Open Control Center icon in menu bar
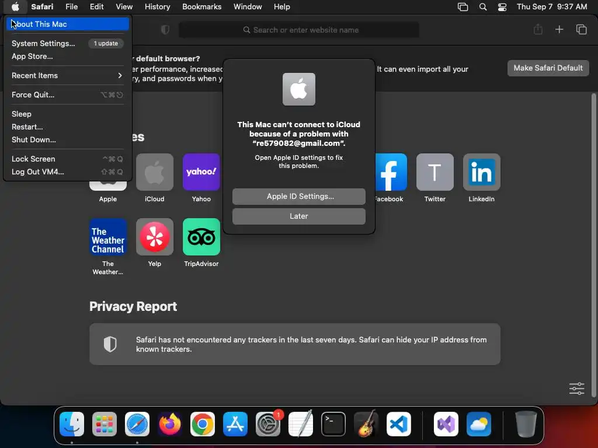 (502, 7)
